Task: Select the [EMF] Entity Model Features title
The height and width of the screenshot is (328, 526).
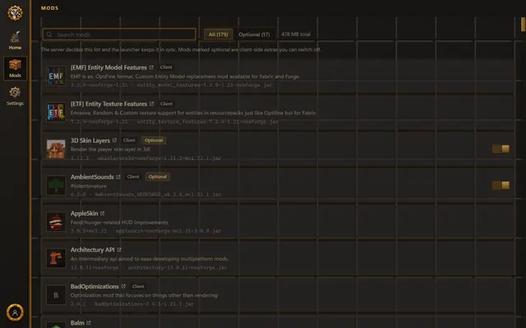Action: click(108, 67)
